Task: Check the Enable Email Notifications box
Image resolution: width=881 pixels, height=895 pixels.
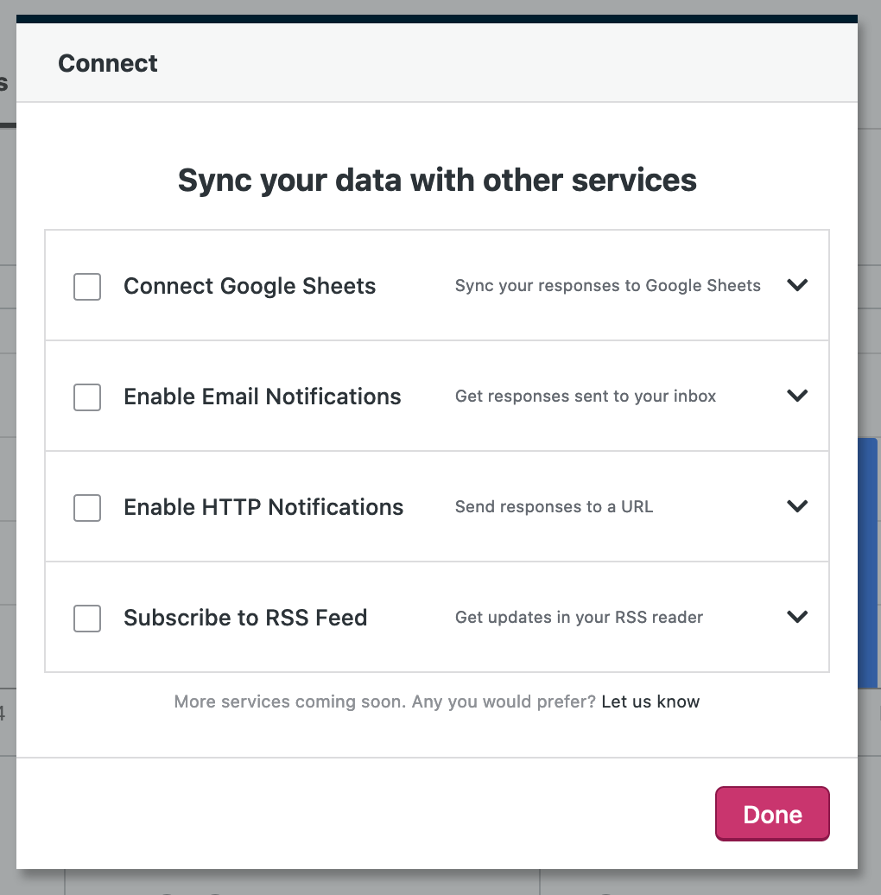Action: coord(87,397)
